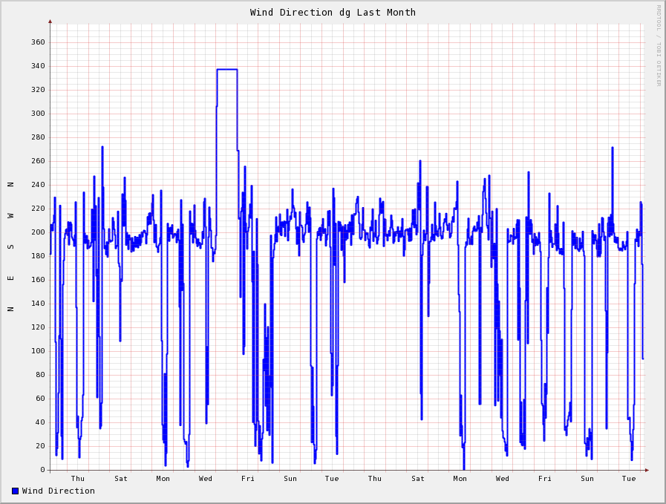This screenshot has height=504, width=666.
Task: Click the 260 tick label on the y-axis
Action: 38,161
